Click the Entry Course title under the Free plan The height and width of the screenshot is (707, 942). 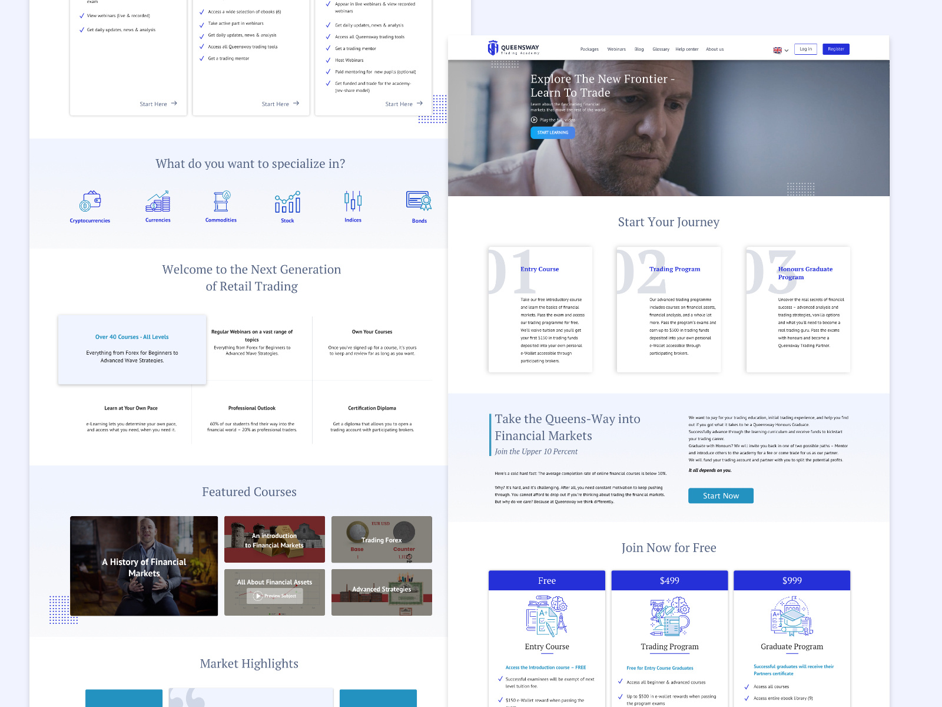coord(547,646)
